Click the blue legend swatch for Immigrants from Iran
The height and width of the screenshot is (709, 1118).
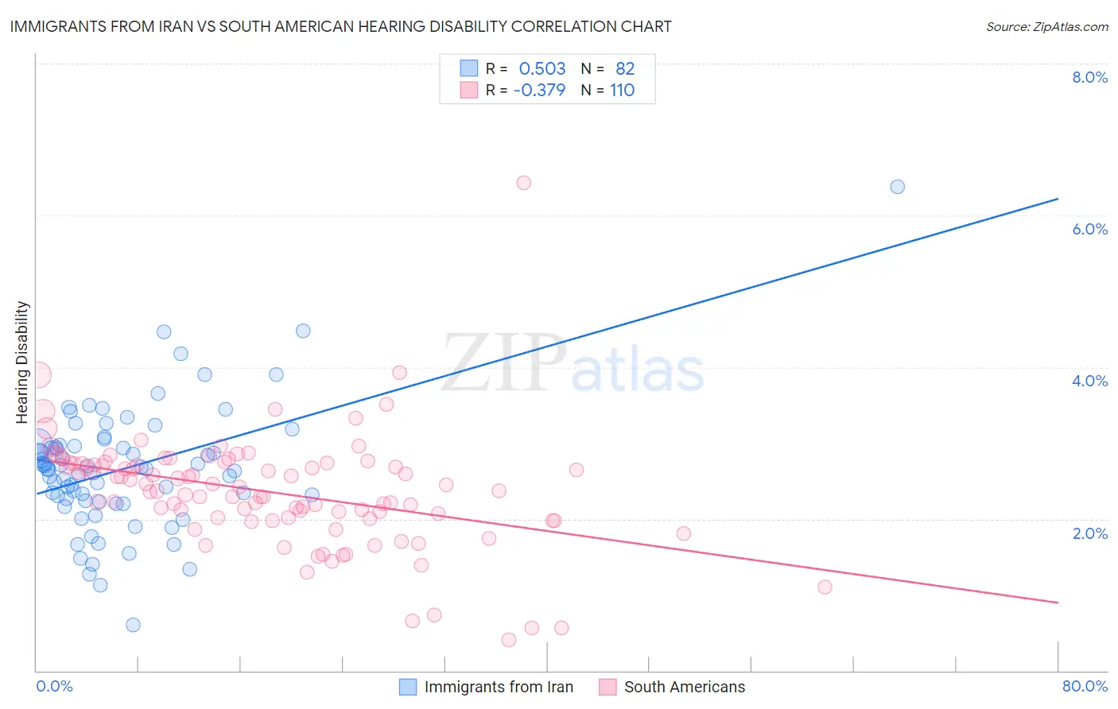[x=408, y=687]
